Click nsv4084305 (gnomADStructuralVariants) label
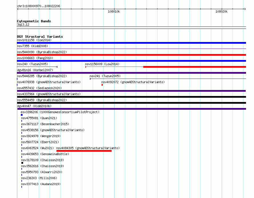Screen dimensions: 254x198 pos(88,148)
